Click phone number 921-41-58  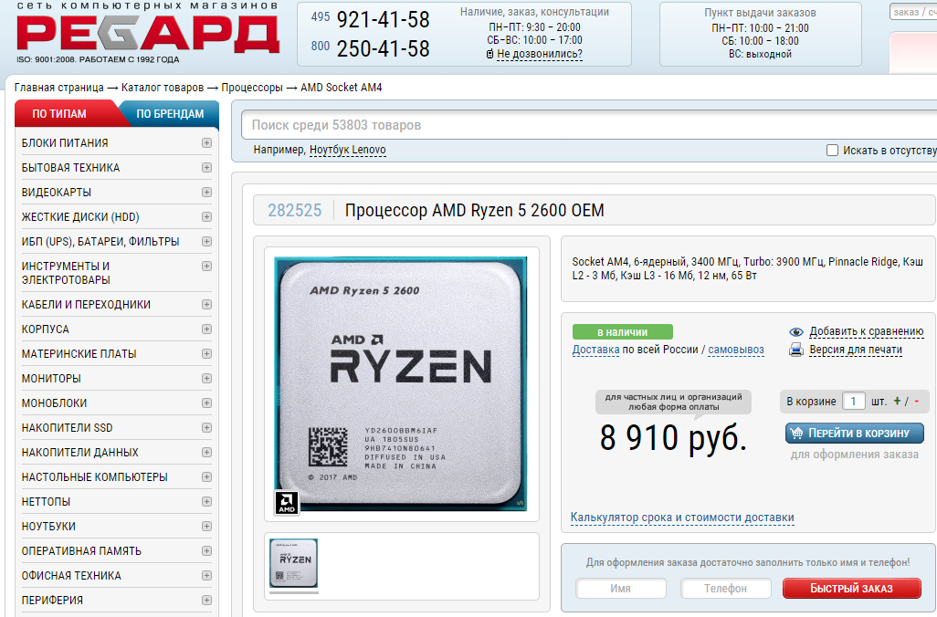click(x=383, y=20)
